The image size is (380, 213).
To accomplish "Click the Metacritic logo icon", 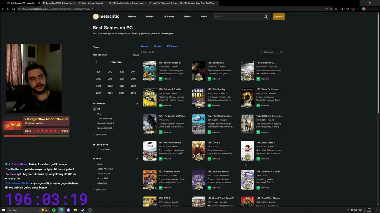I will [96, 17].
